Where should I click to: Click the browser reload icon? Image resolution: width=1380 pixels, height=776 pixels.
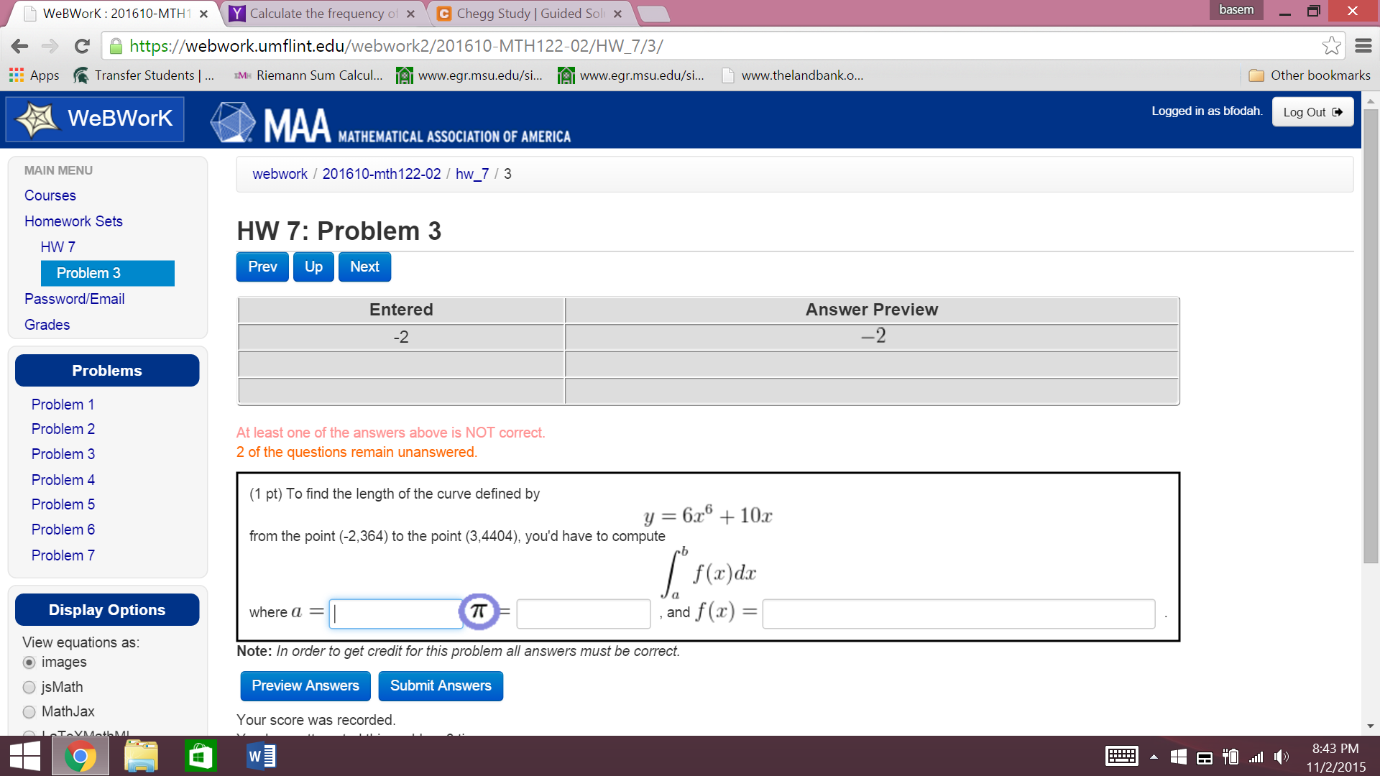[82, 46]
